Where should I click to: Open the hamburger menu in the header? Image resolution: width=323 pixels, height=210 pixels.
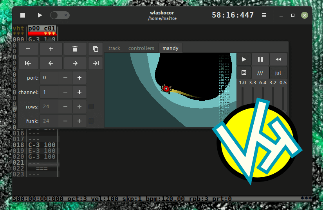(x=263, y=15)
